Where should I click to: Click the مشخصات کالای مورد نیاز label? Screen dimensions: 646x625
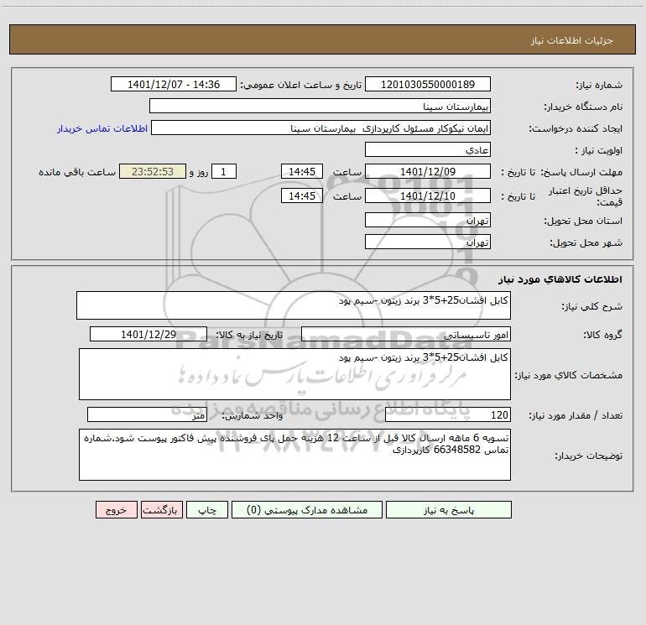click(x=569, y=375)
